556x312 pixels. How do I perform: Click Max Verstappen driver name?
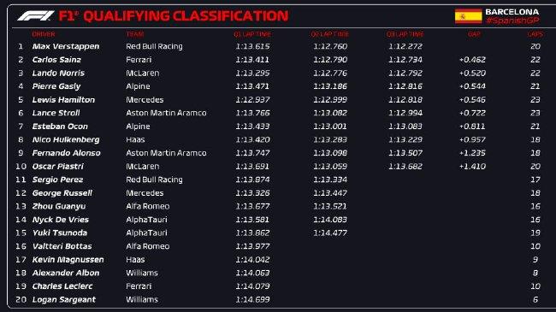[66, 46]
